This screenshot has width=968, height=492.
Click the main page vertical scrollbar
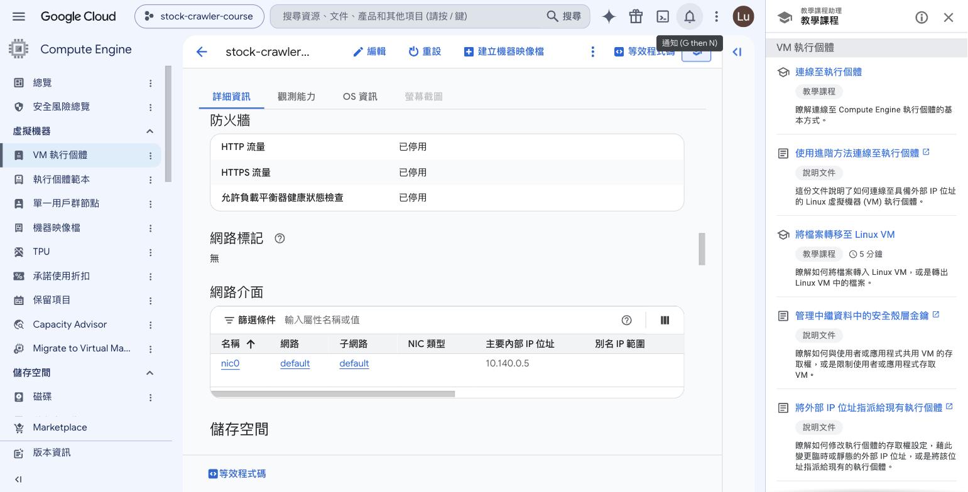point(702,249)
